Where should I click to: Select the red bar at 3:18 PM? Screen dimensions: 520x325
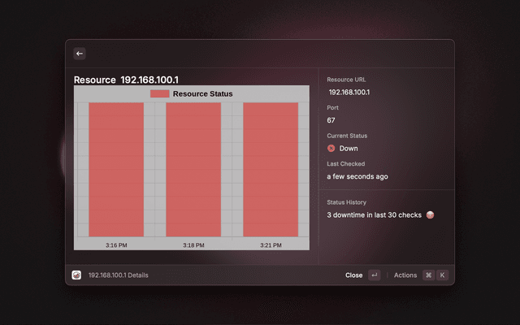(193, 170)
